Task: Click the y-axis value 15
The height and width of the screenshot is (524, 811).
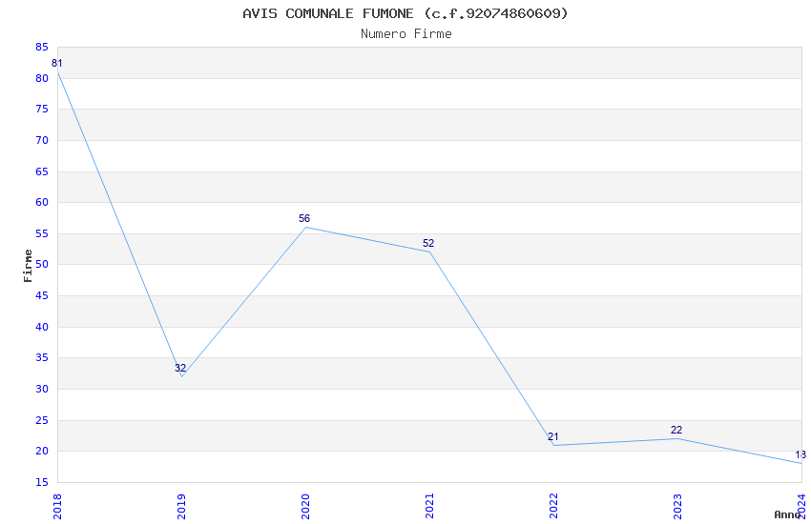Action: tap(42, 483)
